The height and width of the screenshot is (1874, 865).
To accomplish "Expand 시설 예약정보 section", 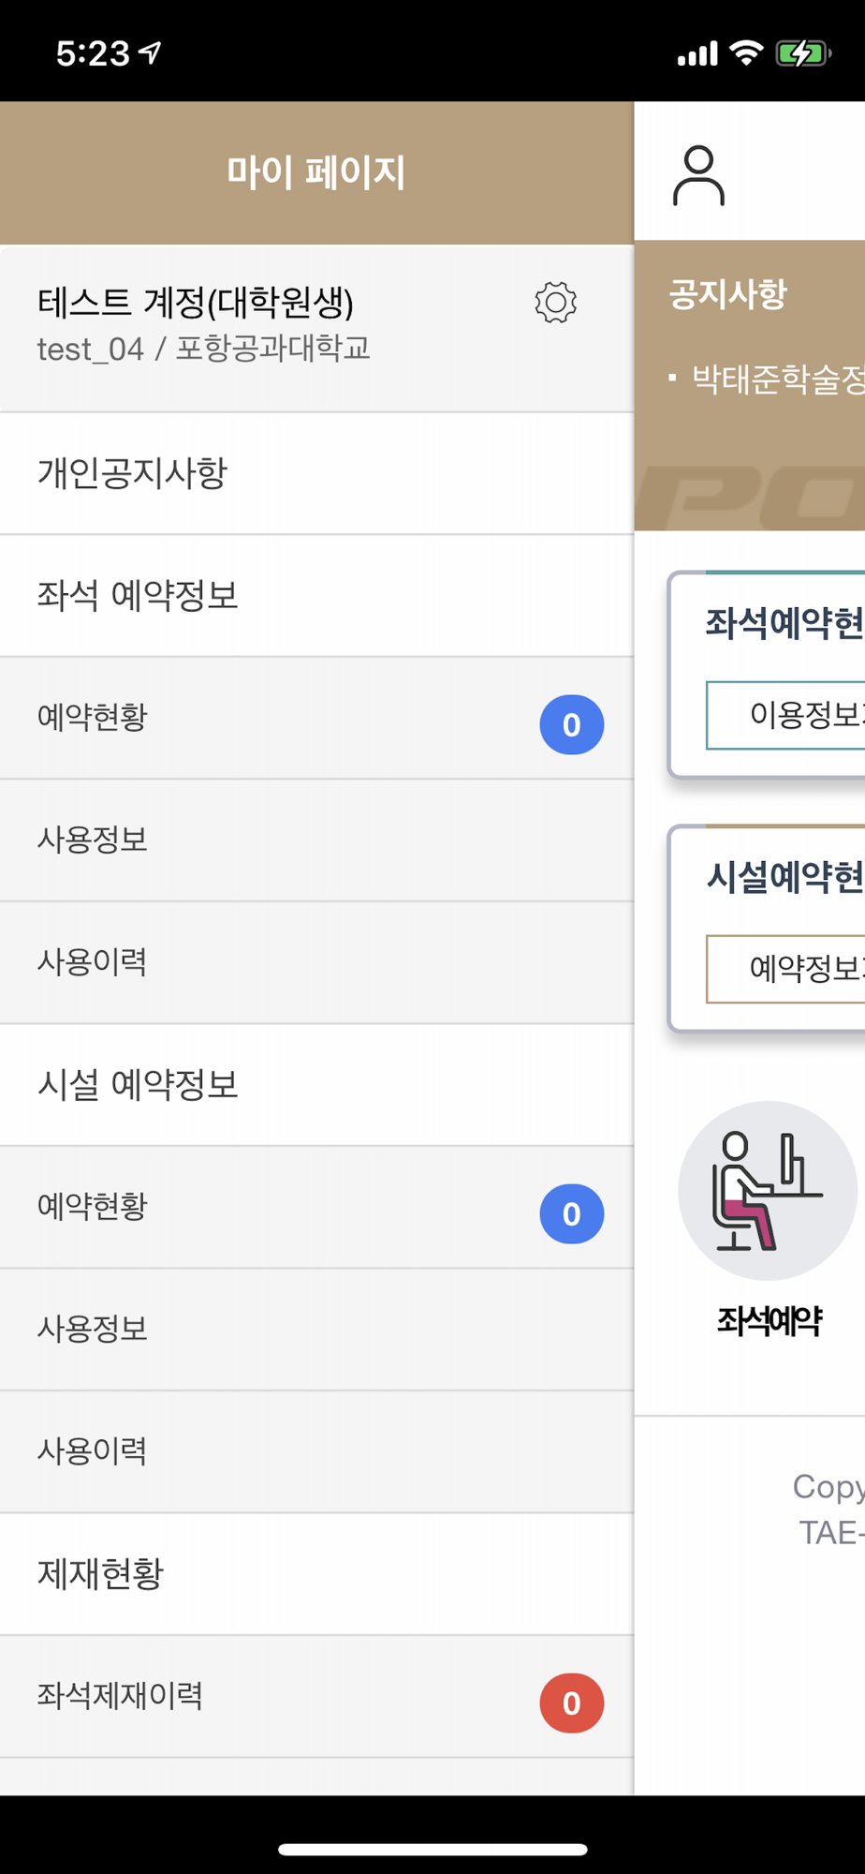I will click(x=316, y=1085).
